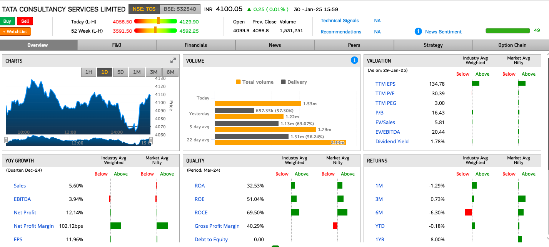Screen dimensions: 549x247
Task: Select the NSE: TCS exchange toggle
Action: (144, 9)
